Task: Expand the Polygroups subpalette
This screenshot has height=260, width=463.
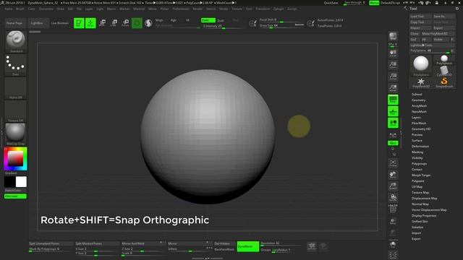Action: point(419,164)
